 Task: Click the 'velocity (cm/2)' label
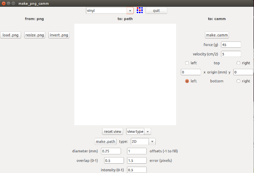205,54
